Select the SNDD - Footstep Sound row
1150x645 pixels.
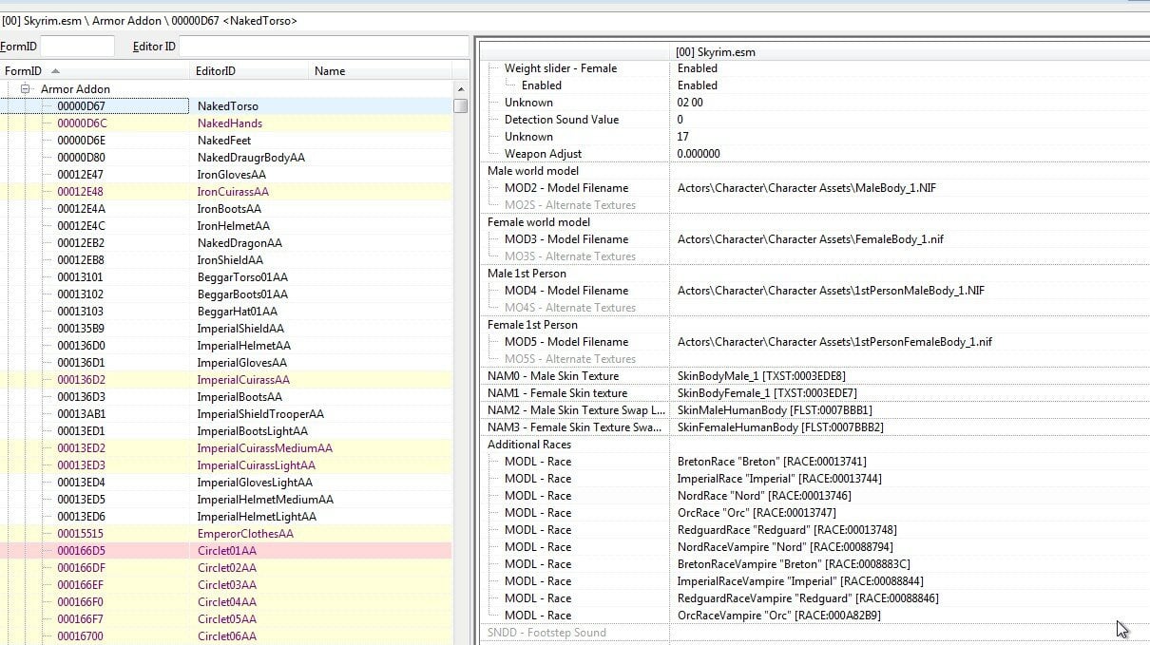coord(815,633)
